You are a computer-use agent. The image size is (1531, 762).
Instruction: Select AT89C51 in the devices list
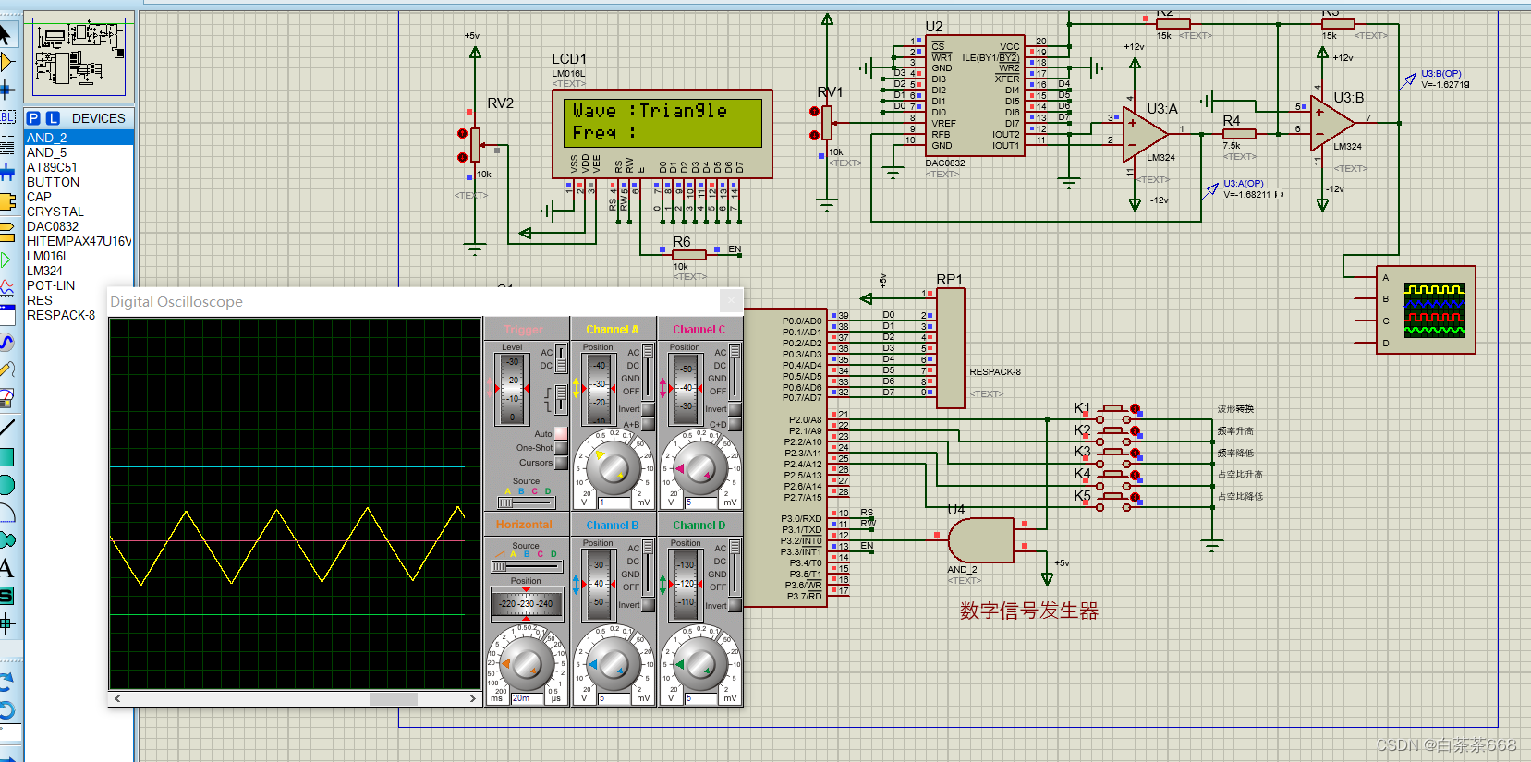(x=79, y=167)
